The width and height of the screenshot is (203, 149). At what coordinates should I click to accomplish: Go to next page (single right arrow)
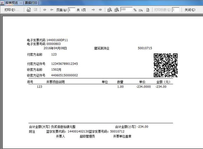pos(93,10)
